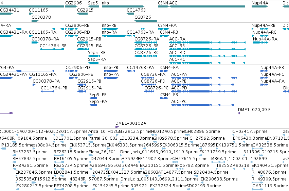Select the CG30378 gene feature
Viewport: 289px width, 191px height.
click(x=35, y=21)
